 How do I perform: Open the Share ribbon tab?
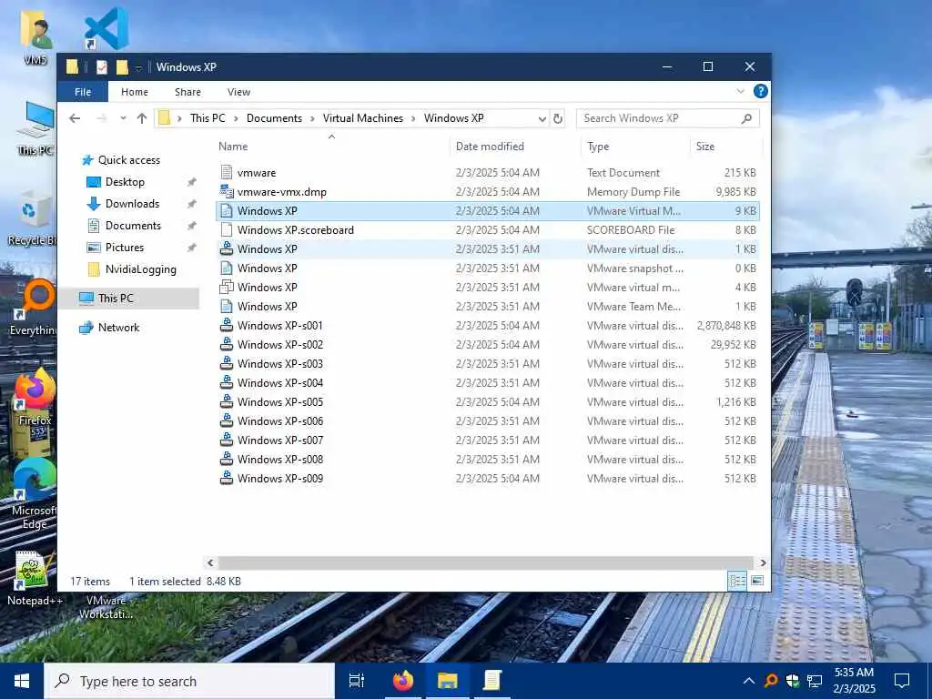187,92
